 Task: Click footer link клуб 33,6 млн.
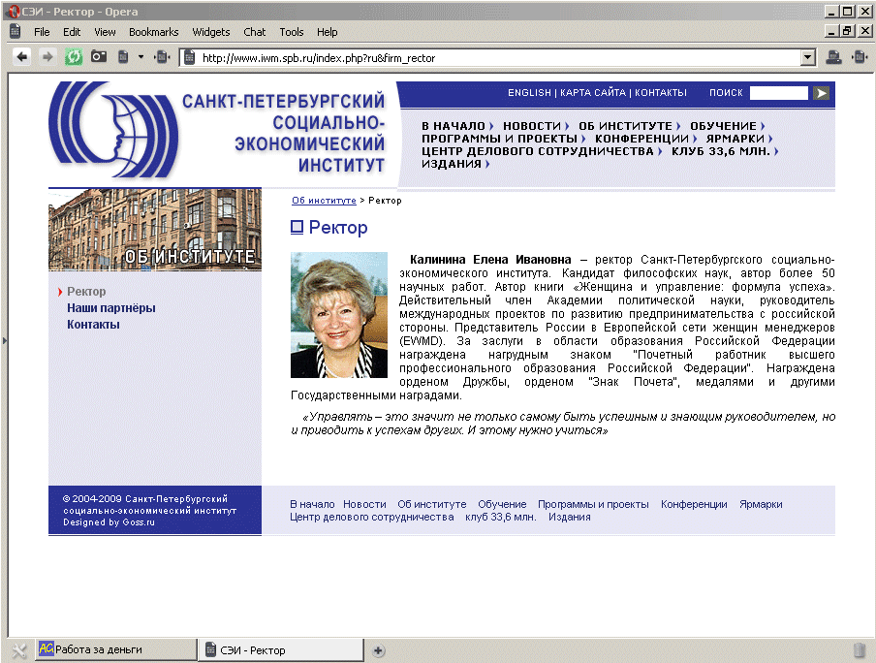pyautogui.click(x=501, y=517)
